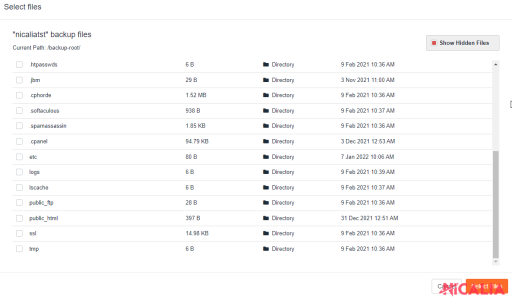Screen dimensions: 512x300
Task: Enable the checkbox next to public_ftp
Action: point(19,202)
